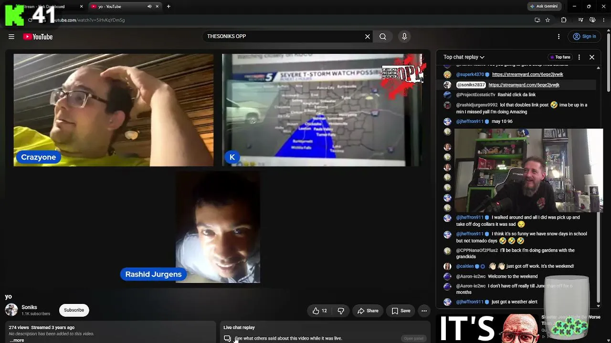
Task: Click the @rashidjurgens9992 username in chat
Action: [477, 105]
